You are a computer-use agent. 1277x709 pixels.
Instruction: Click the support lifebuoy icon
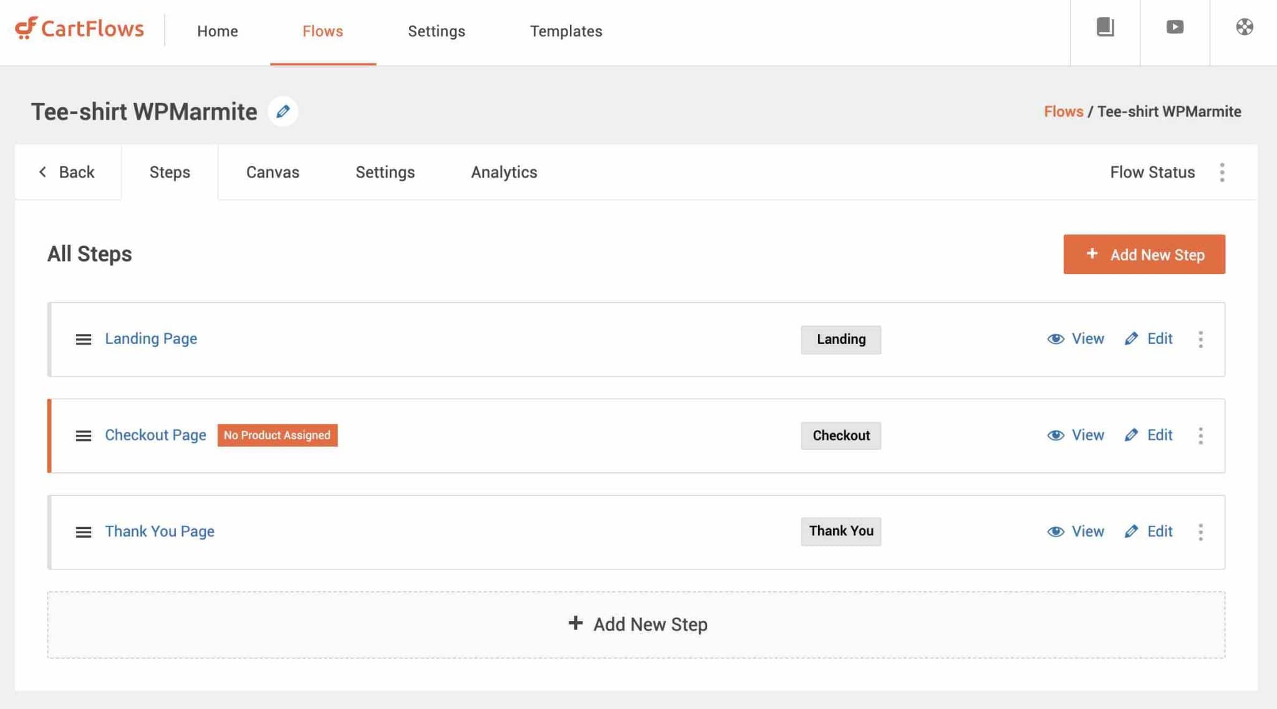coord(1244,27)
